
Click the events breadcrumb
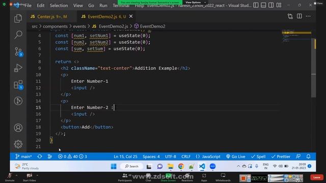tap(79, 26)
